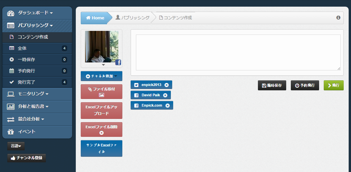Viewport: 351px width, 172px height.
Task: Click the gift icon beside イベント
Action: click(x=11, y=132)
